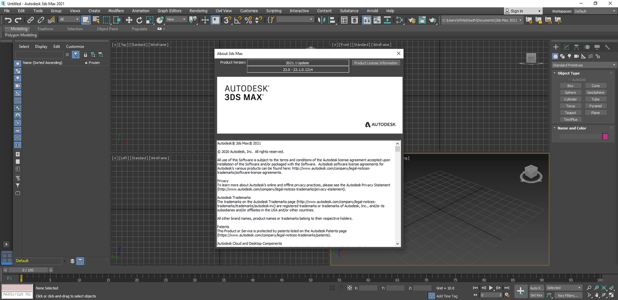
Task: Activate the Select and Rotate tool
Action: click(x=139, y=20)
